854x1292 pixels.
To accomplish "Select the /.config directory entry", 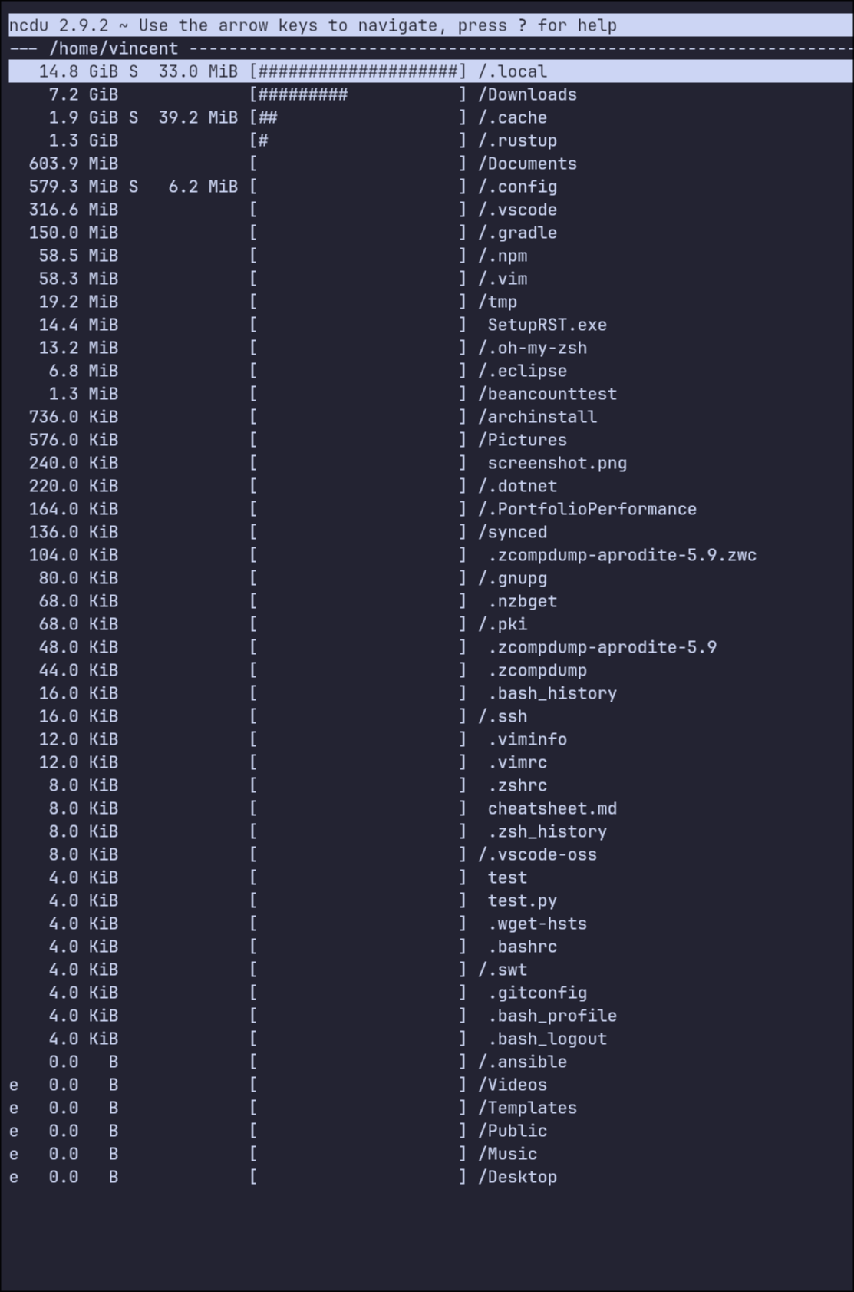I will [x=518, y=187].
